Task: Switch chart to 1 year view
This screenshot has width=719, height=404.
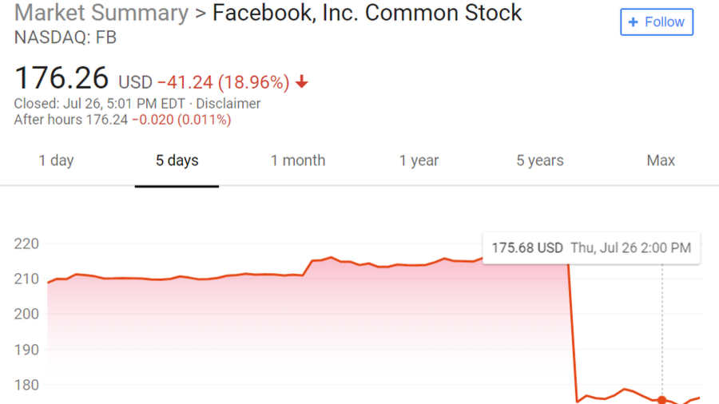Action: pyautogui.click(x=419, y=160)
